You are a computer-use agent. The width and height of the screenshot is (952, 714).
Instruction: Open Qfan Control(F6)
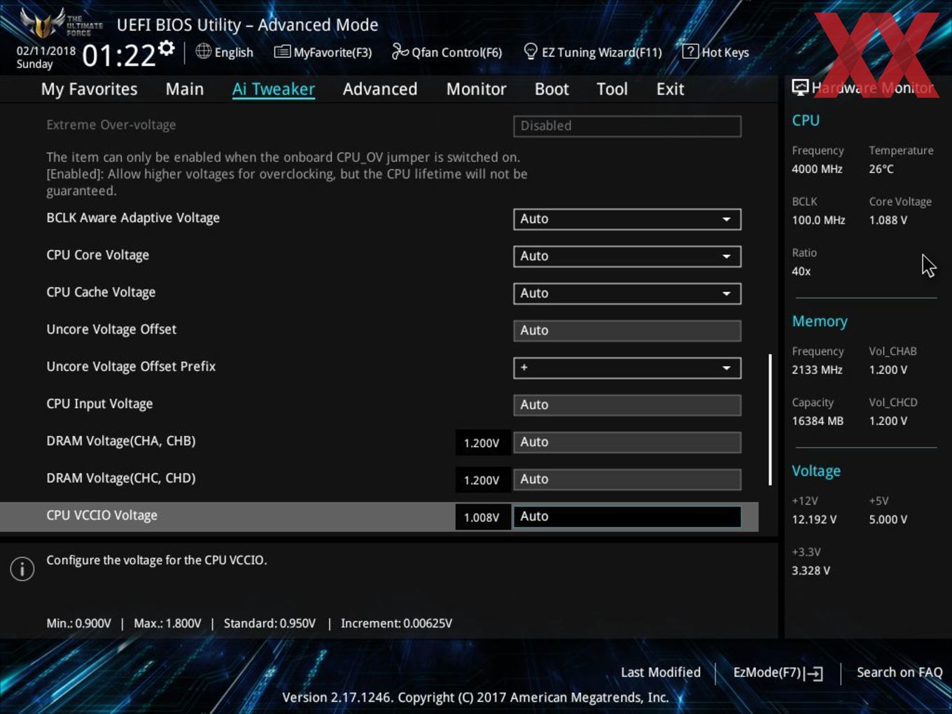447,52
